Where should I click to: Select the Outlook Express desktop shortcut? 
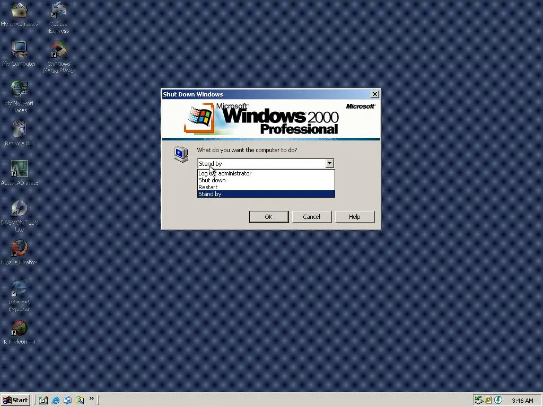pyautogui.click(x=58, y=17)
